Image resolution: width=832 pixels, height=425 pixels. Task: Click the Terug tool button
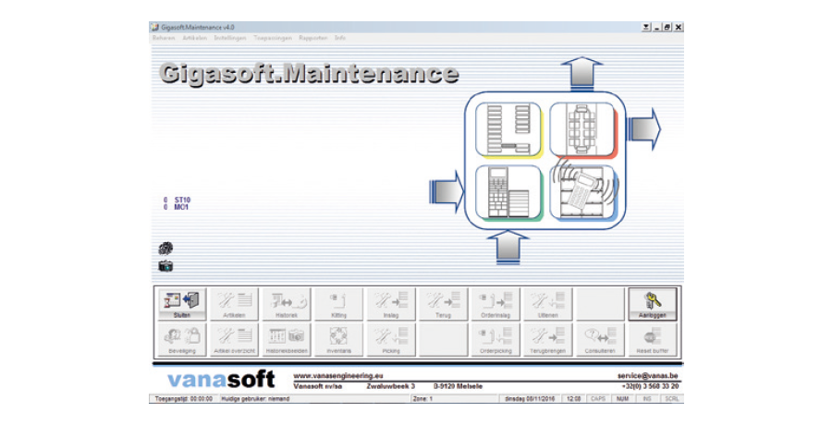pyautogui.click(x=443, y=305)
